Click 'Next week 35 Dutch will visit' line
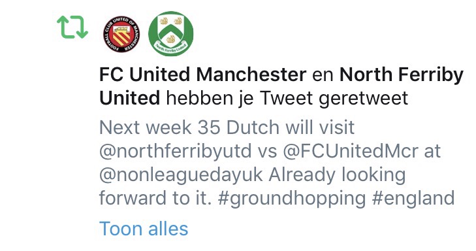476x251 pixels. [x=227, y=127]
